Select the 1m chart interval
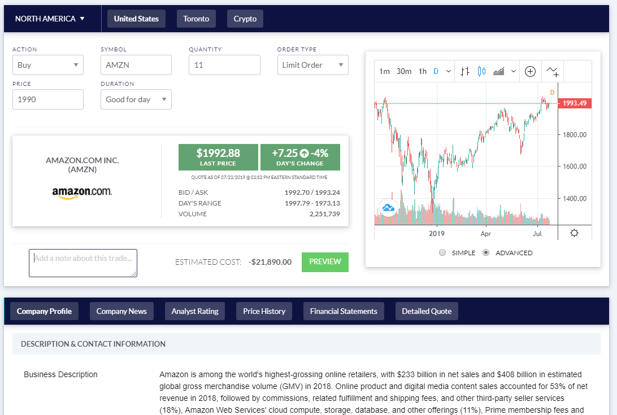The image size is (617, 415). tap(384, 71)
